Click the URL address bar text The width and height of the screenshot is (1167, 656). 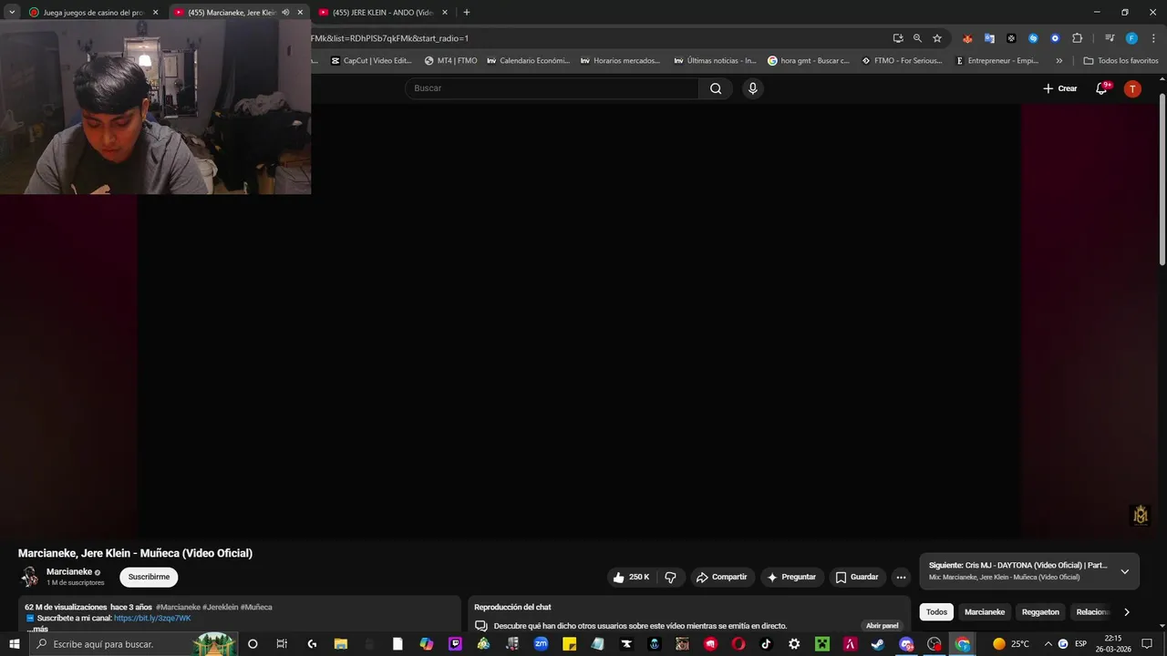click(389, 38)
